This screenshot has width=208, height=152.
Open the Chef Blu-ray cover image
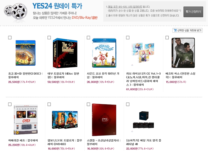[x=26, y=120]
